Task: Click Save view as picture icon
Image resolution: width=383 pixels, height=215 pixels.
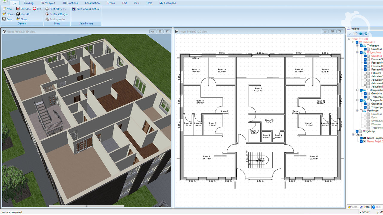Action: (x=74, y=9)
